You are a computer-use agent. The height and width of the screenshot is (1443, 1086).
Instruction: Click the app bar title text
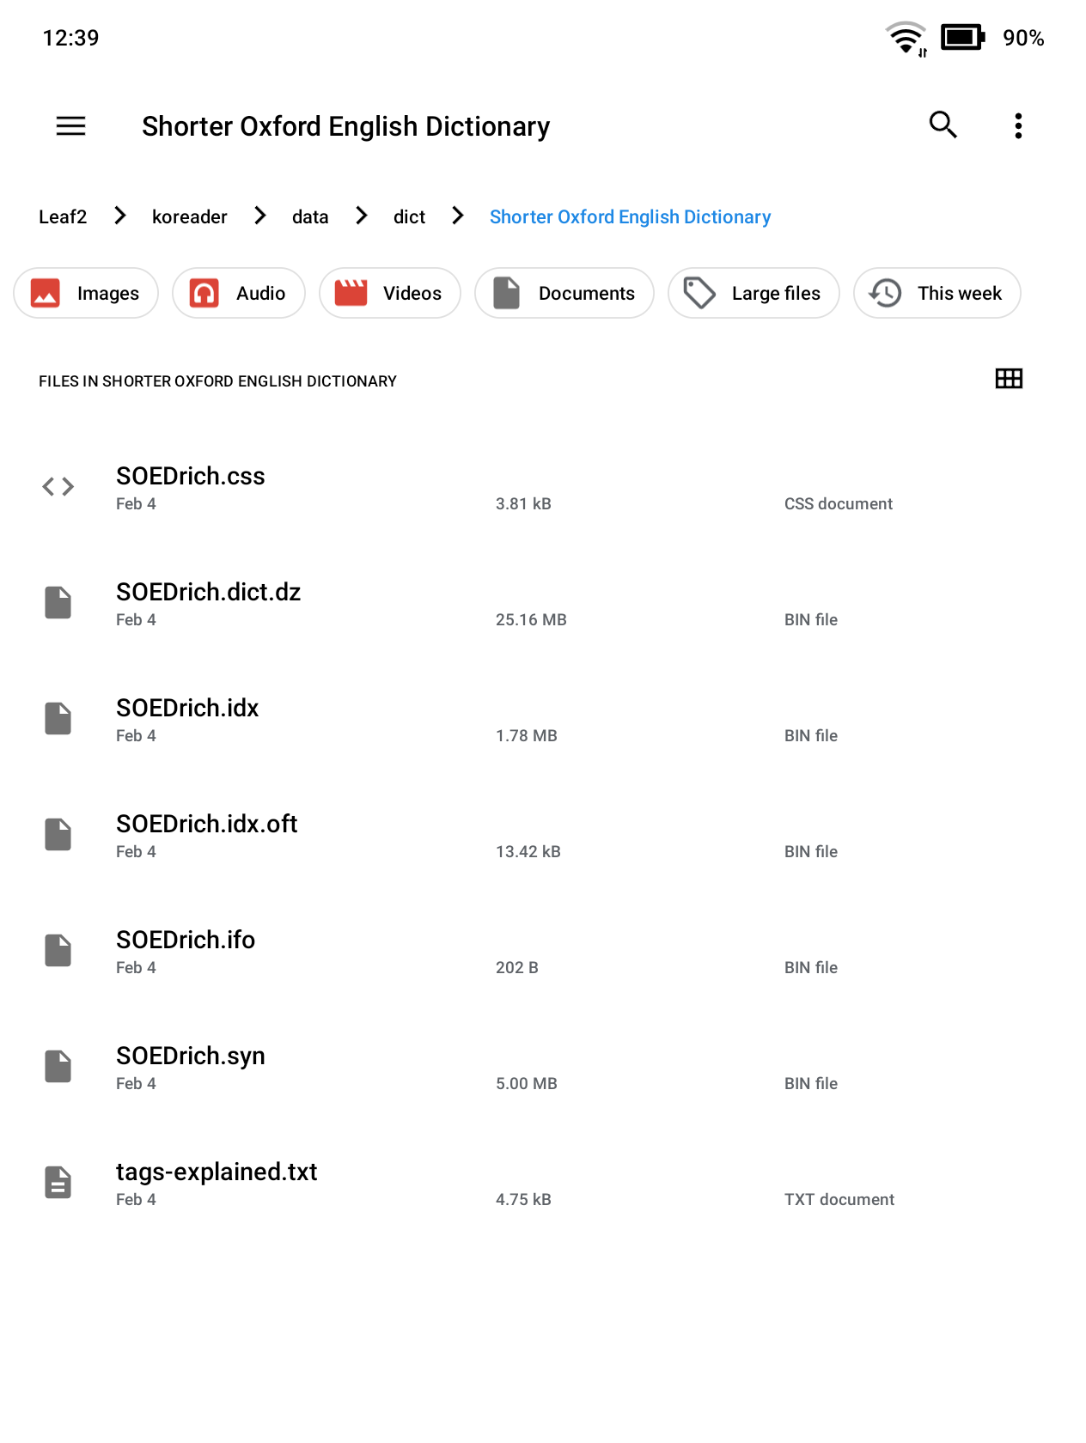345,126
